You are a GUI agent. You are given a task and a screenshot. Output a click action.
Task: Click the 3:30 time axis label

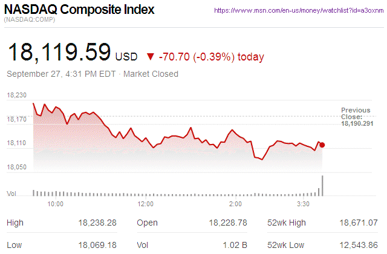(304, 204)
